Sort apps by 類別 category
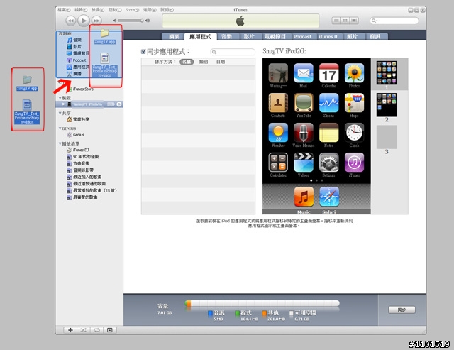Viewport: 454px width, 350px height. click(204, 62)
